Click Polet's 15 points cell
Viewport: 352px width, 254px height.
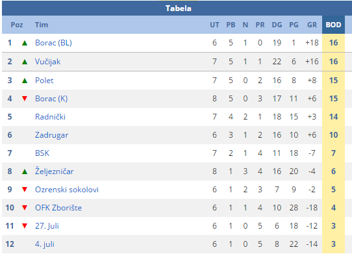(333, 81)
